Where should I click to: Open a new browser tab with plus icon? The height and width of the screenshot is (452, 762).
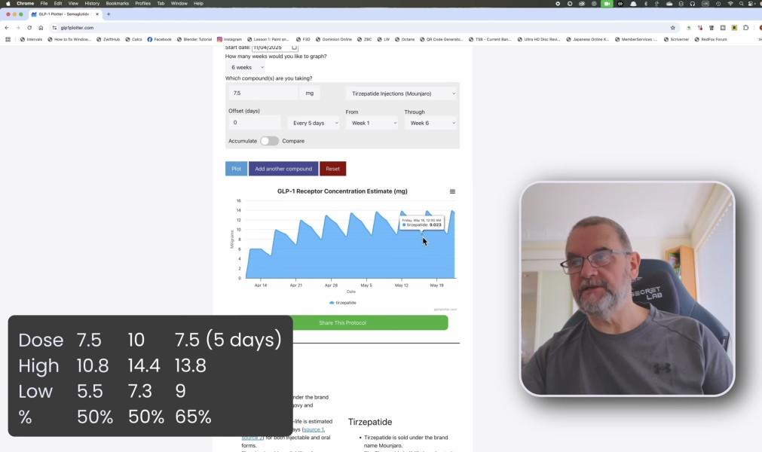click(109, 14)
